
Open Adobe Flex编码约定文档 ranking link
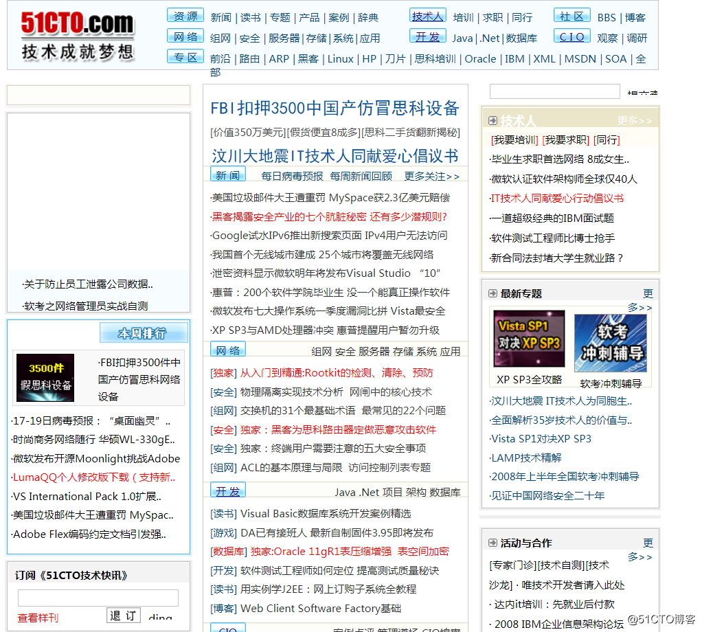pyautogui.click(x=89, y=534)
